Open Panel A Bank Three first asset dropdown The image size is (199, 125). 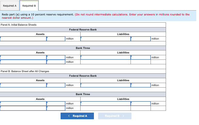point(23,57)
